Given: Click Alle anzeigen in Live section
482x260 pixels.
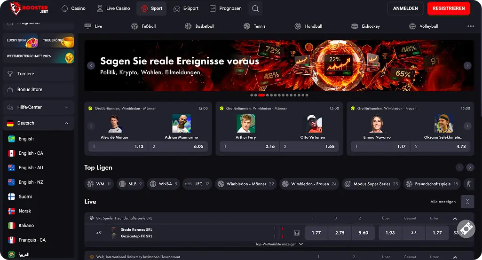Looking at the screenshot, I should 443,202.
